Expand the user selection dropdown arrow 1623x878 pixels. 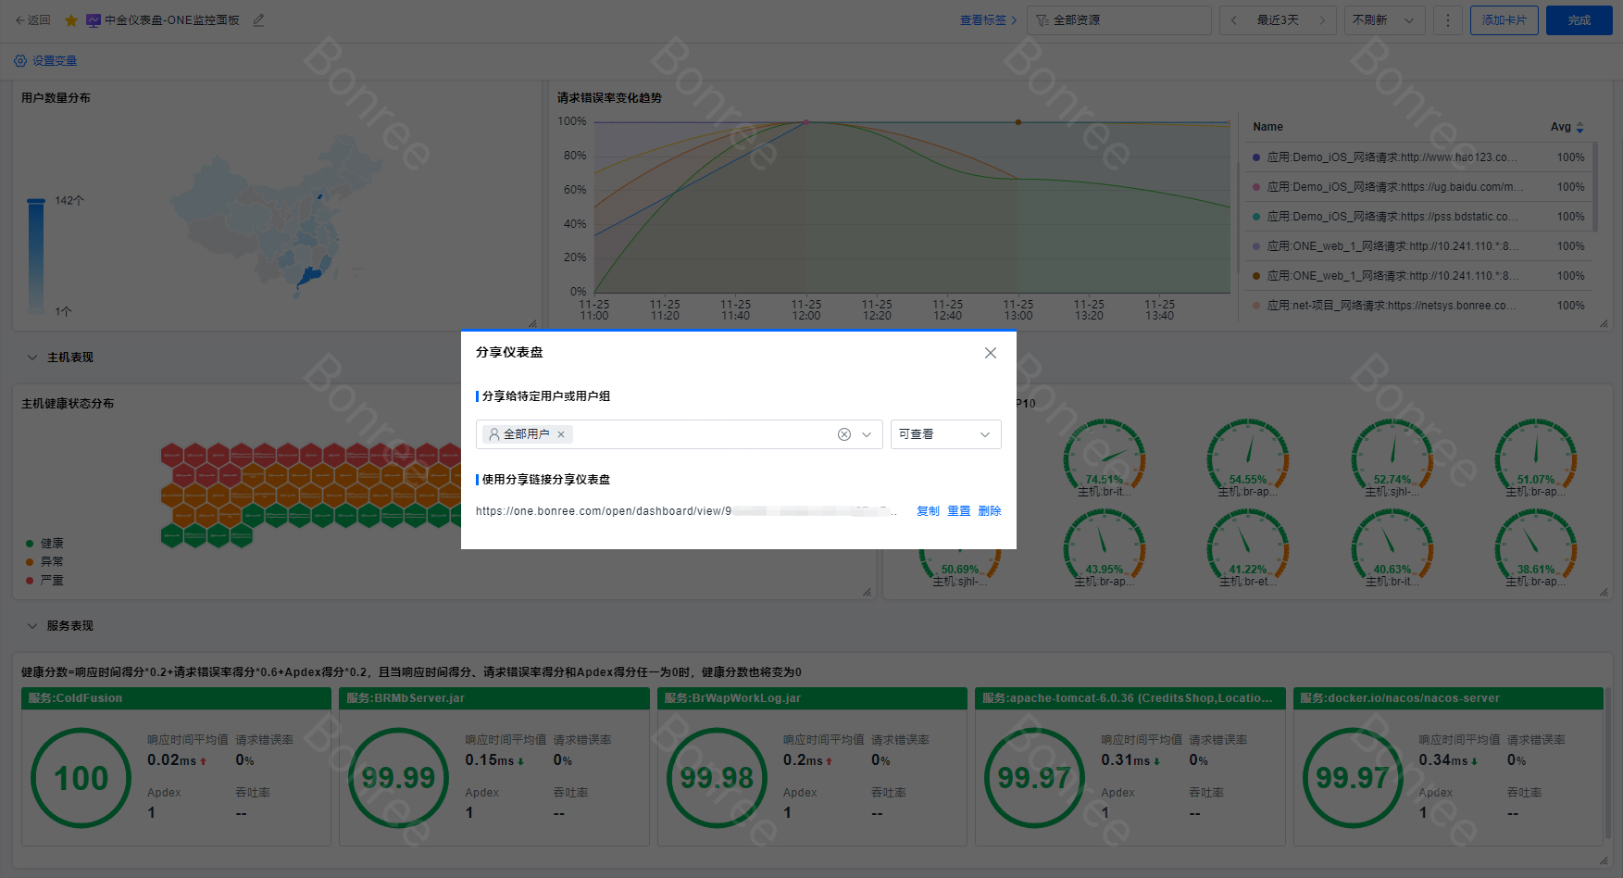[x=868, y=434]
